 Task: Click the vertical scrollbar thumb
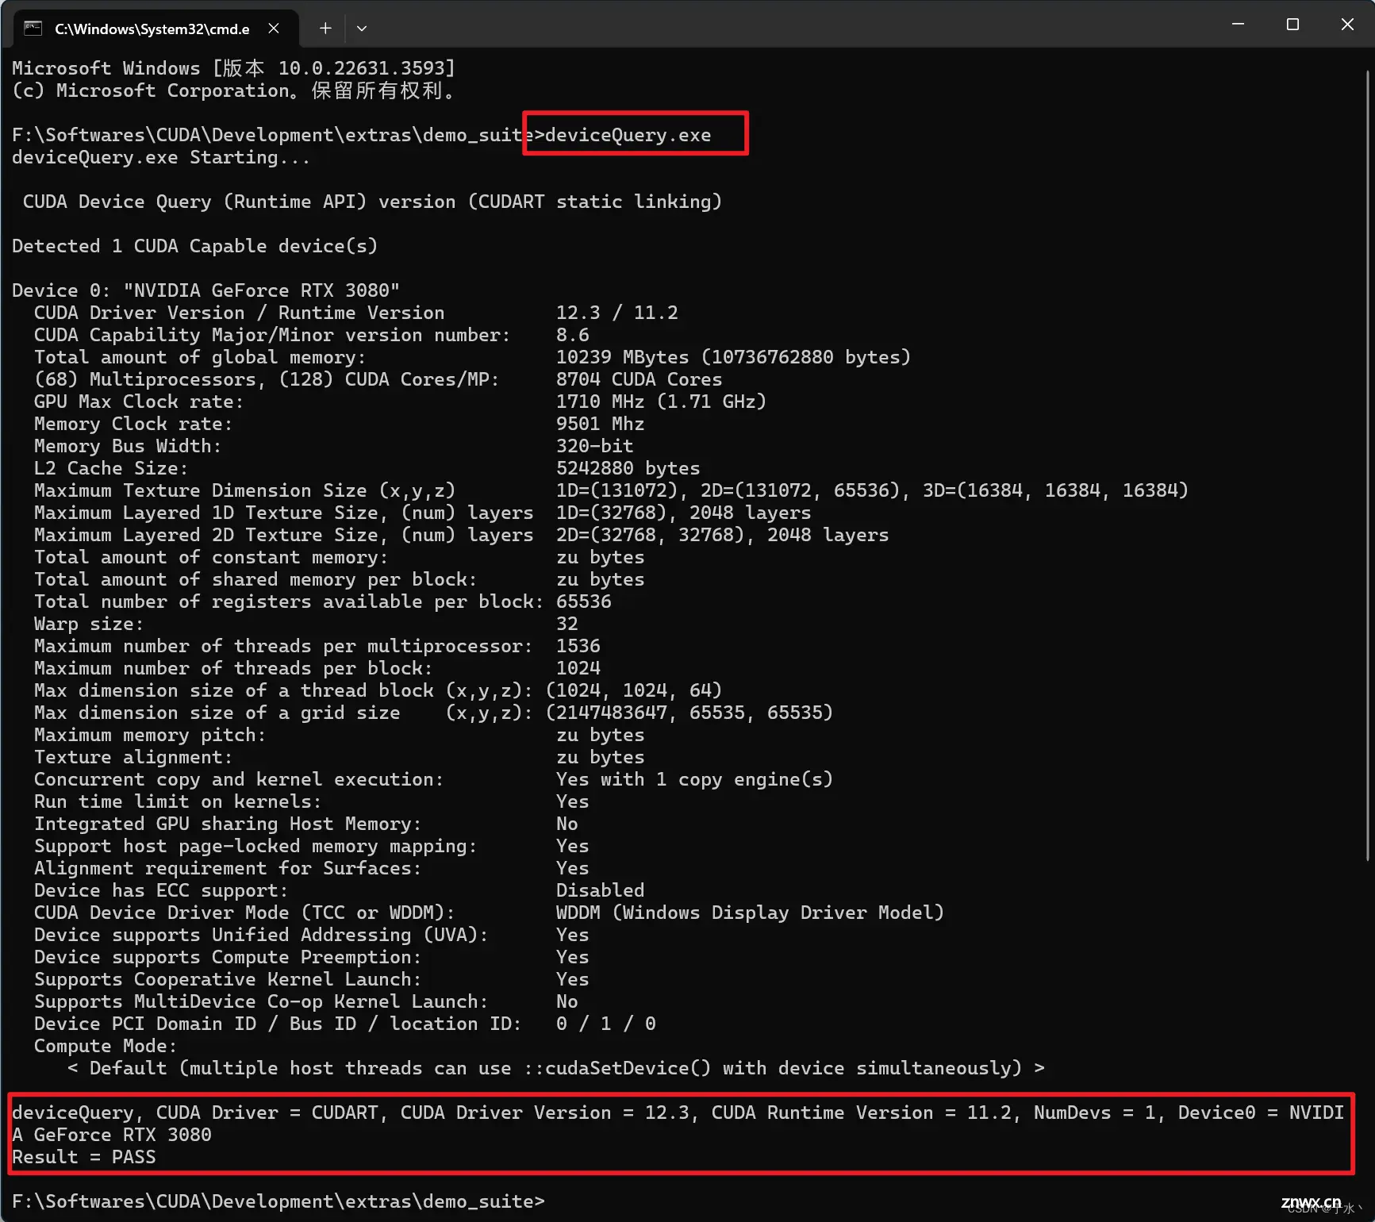point(1368,465)
